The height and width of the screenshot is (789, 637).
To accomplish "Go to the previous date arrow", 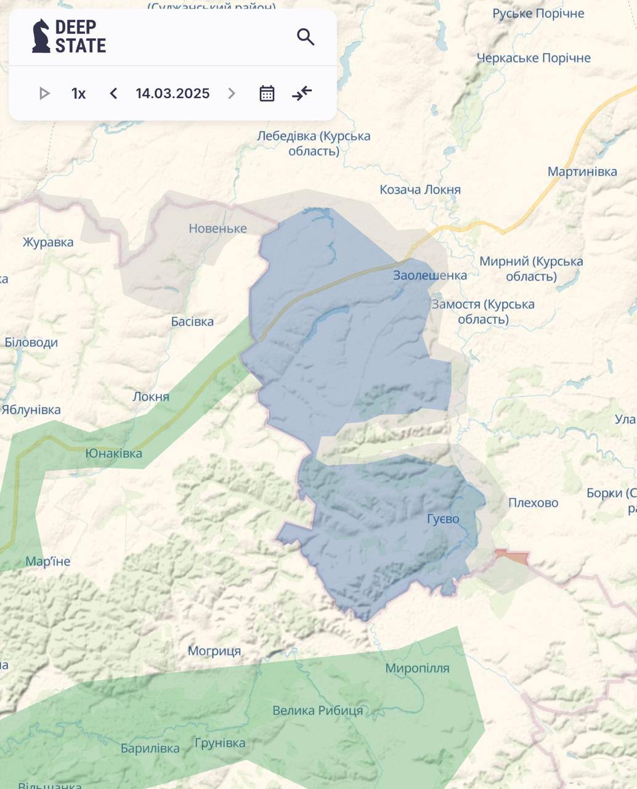I will coord(113,94).
